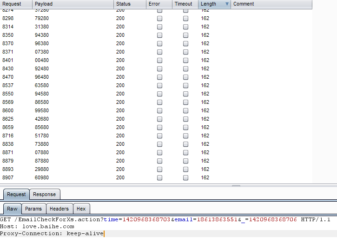337x238 pixels.
Task: Toggle Timeout checkbox for request 8298
Action: [185, 19]
